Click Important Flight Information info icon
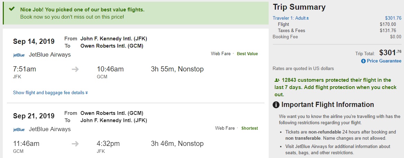 tap(276, 105)
